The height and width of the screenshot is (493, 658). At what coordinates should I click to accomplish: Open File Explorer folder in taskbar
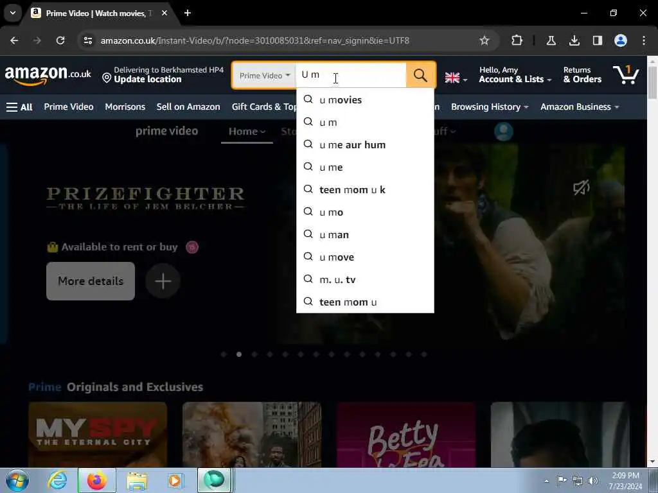click(x=137, y=481)
